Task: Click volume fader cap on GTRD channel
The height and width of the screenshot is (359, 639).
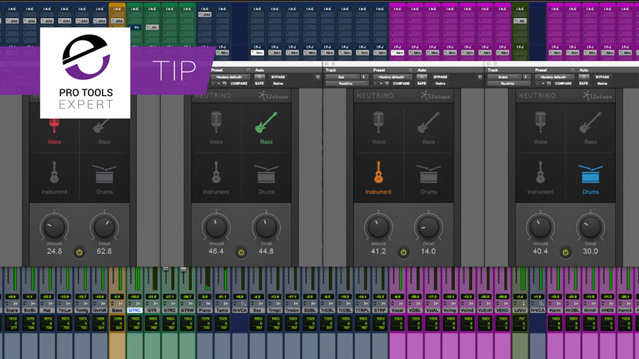Action: (166, 269)
